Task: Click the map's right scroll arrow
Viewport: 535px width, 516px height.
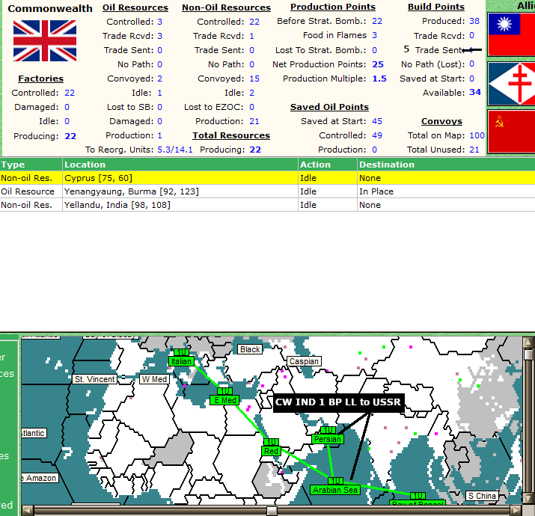Action: coord(516,511)
